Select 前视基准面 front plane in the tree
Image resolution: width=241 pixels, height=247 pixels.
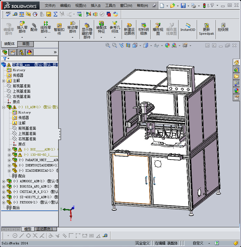[21, 86]
